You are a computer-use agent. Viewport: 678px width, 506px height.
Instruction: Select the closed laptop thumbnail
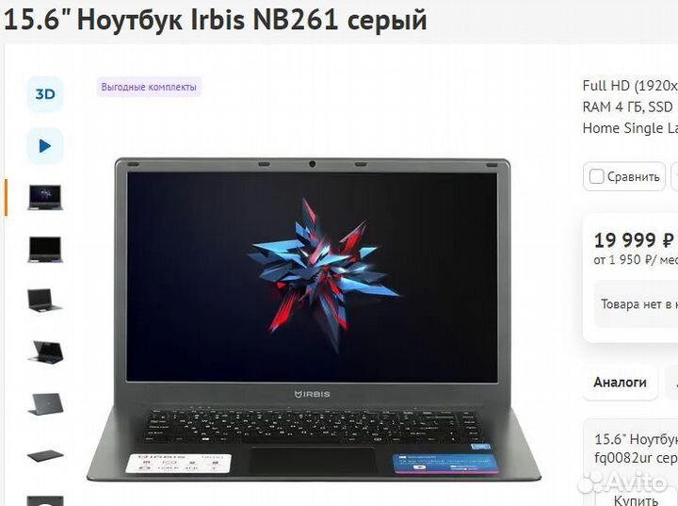45,455
